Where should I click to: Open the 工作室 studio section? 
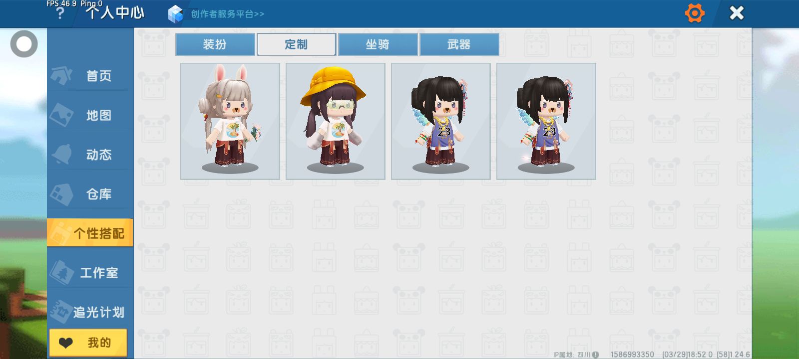[90, 273]
